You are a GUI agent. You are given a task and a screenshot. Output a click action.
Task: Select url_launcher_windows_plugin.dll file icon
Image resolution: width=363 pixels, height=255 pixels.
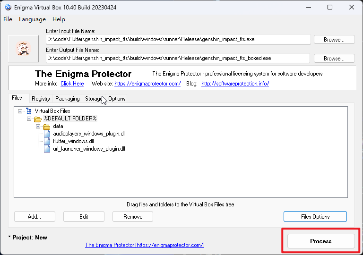[47, 149]
